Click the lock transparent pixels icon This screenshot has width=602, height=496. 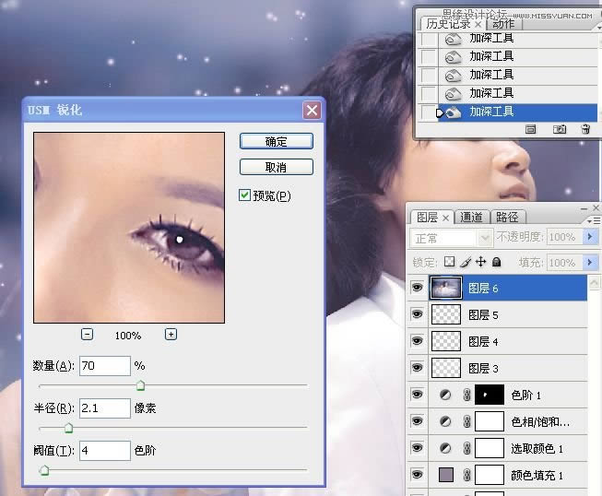(x=450, y=263)
